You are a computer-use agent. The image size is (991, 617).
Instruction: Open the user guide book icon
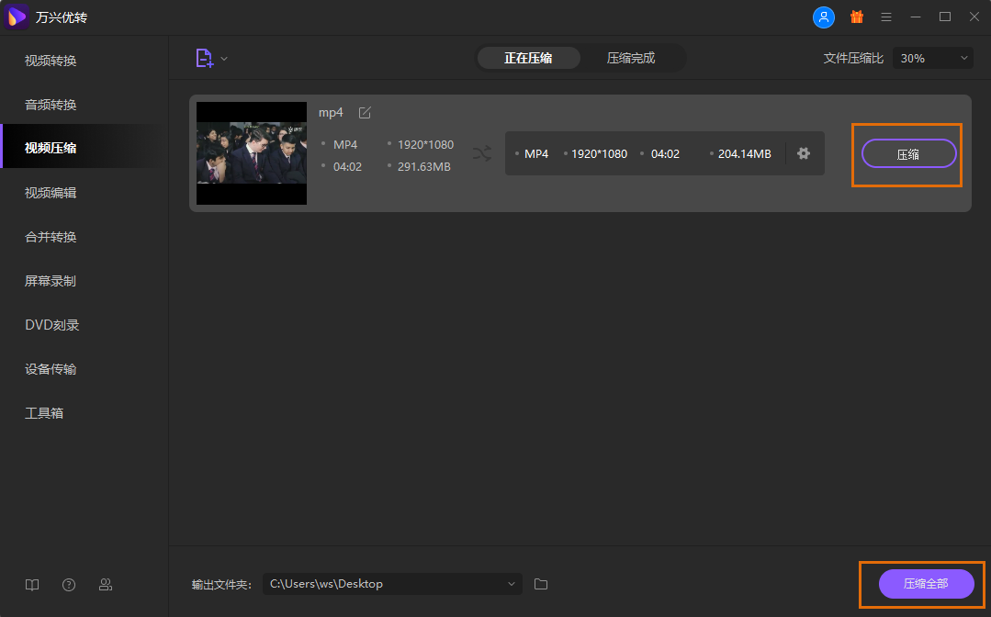point(32,585)
